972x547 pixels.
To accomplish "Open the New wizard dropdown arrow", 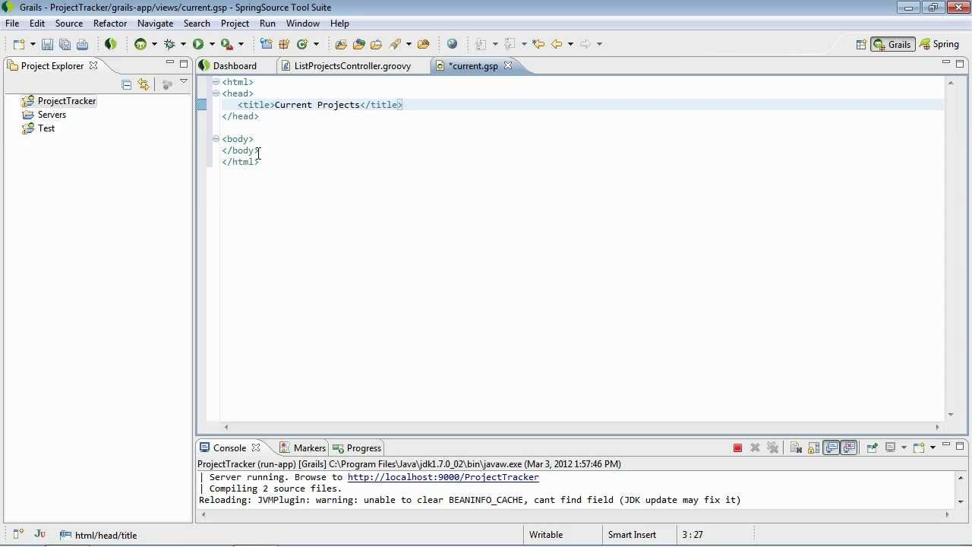I will pyautogui.click(x=33, y=44).
